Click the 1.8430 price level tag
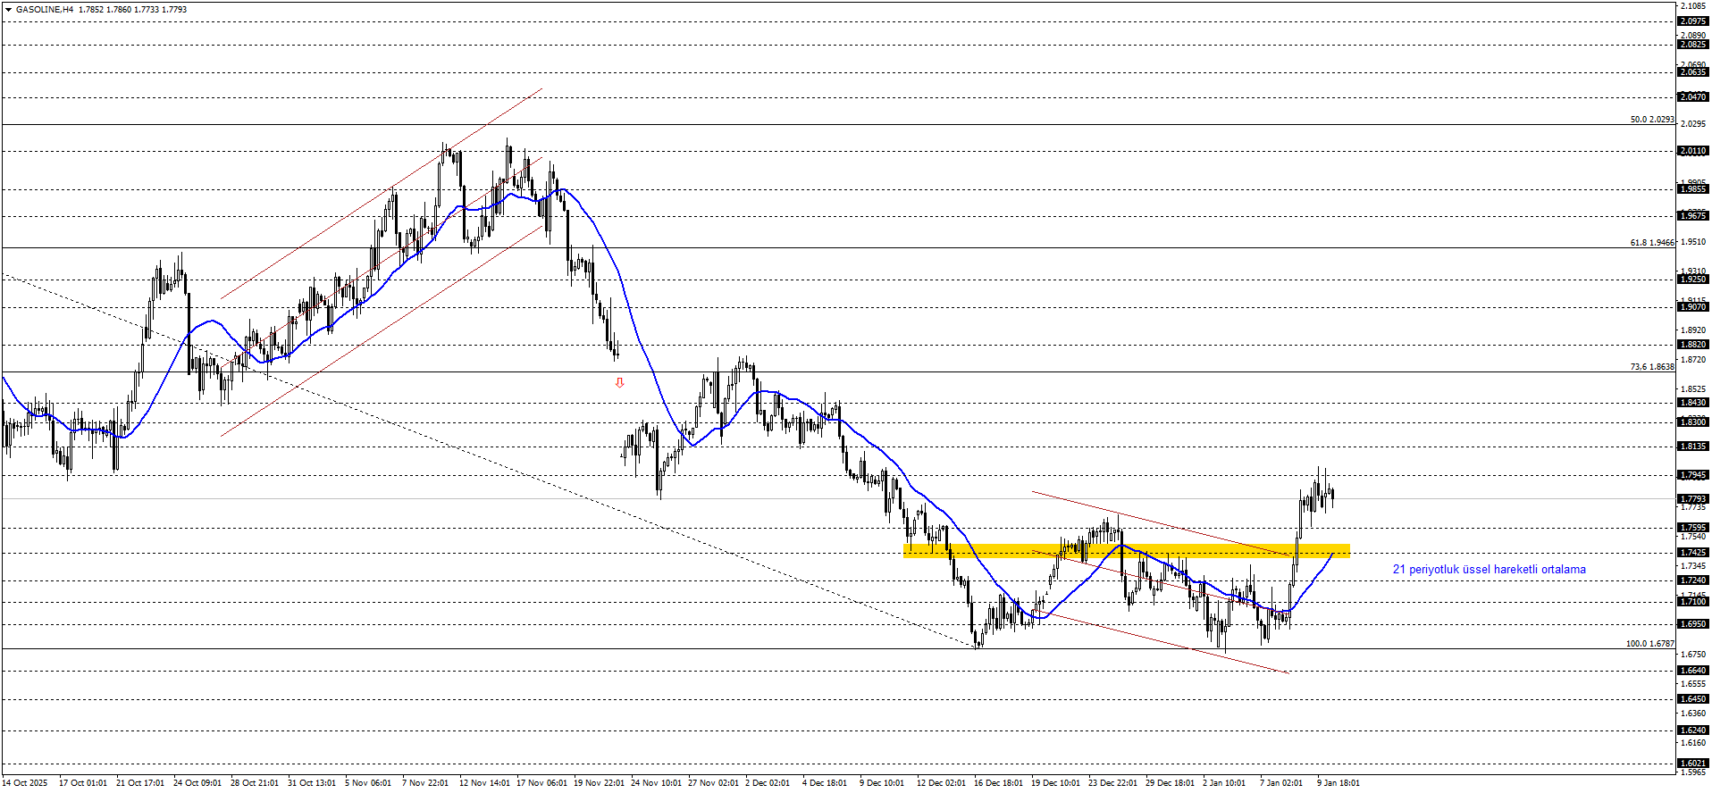Image resolution: width=1712 pixels, height=793 pixels. click(x=1692, y=403)
